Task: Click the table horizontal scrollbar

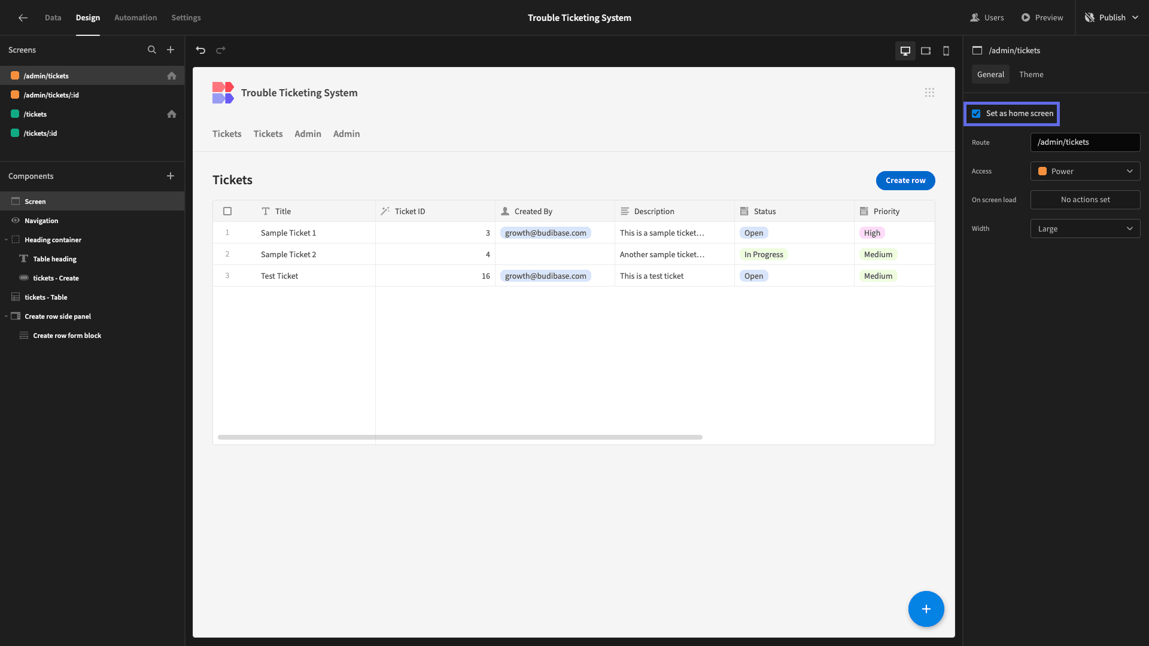Action: coord(460,437)
